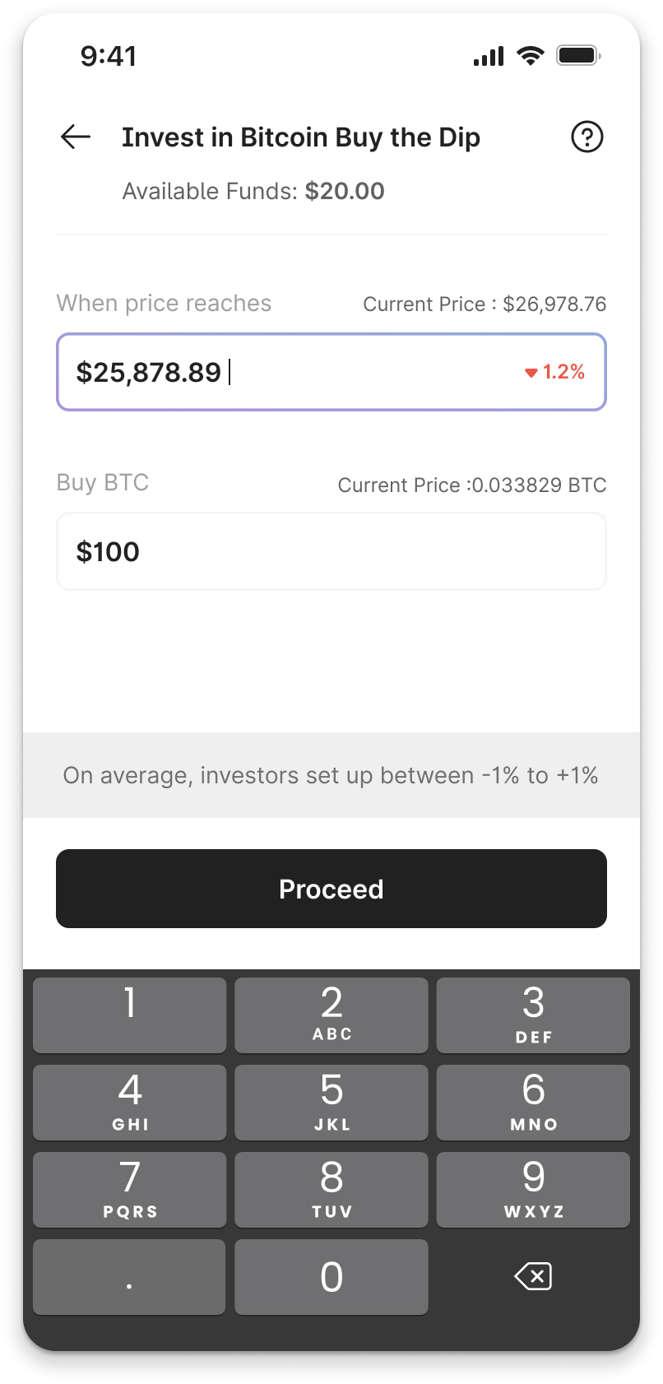Tap the cellular signal bars icon

point(489,56)
